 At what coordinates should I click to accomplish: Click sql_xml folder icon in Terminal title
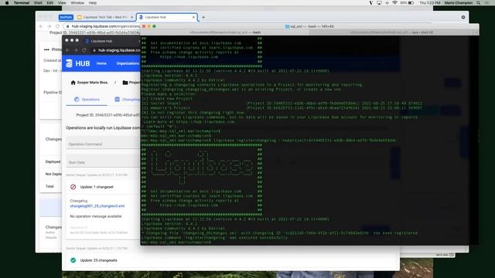pos(287,26)
